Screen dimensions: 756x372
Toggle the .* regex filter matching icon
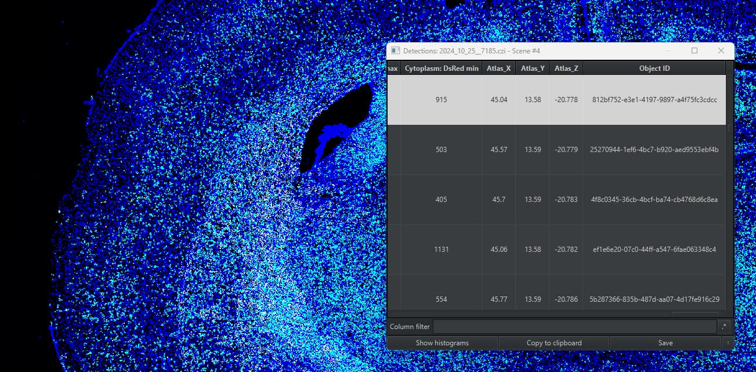coord(724,326)
